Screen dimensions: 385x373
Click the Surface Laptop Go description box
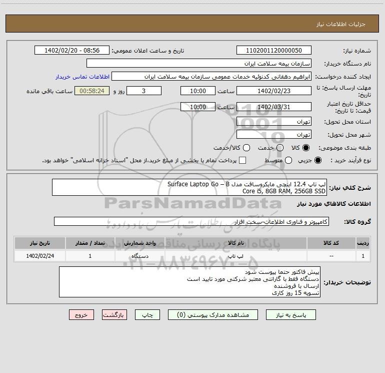coord(189,187)
